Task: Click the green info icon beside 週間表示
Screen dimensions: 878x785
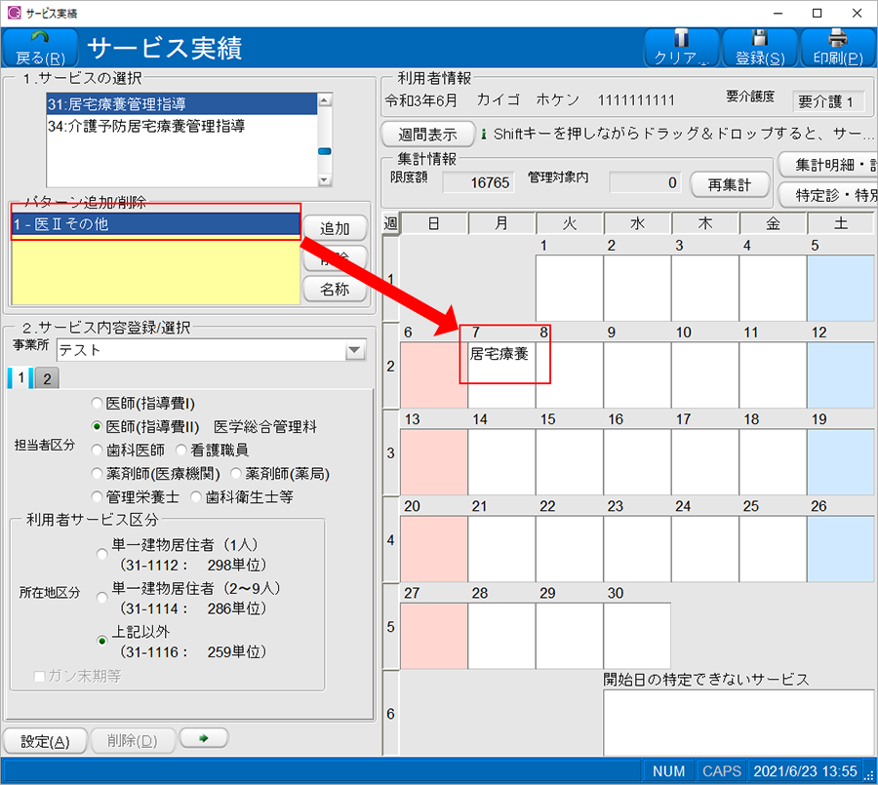Action: coord(485,134)
